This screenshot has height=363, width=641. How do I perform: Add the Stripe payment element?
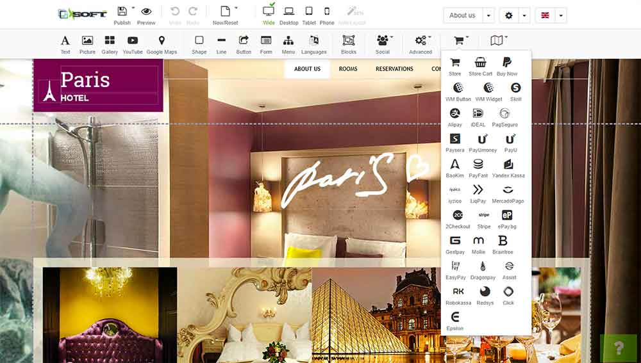484,219
